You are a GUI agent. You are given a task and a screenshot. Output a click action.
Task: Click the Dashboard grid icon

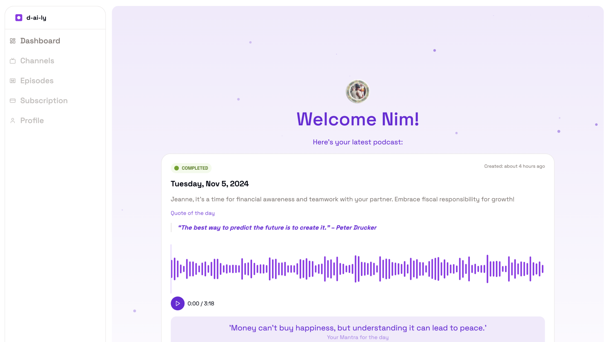pyautogui.click(x=13, y=41)
